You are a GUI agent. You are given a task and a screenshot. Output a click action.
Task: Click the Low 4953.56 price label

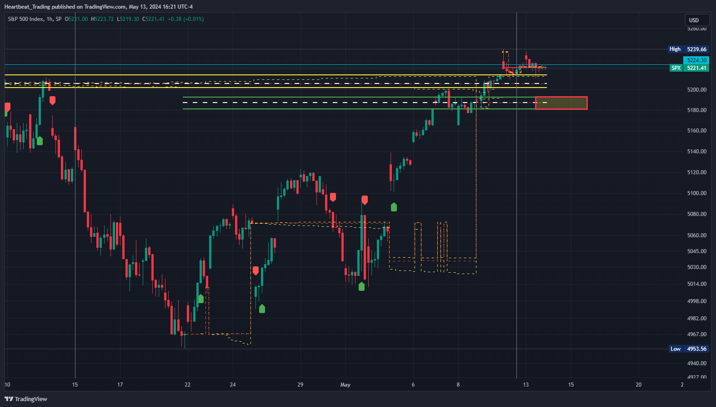click(689, 349)
